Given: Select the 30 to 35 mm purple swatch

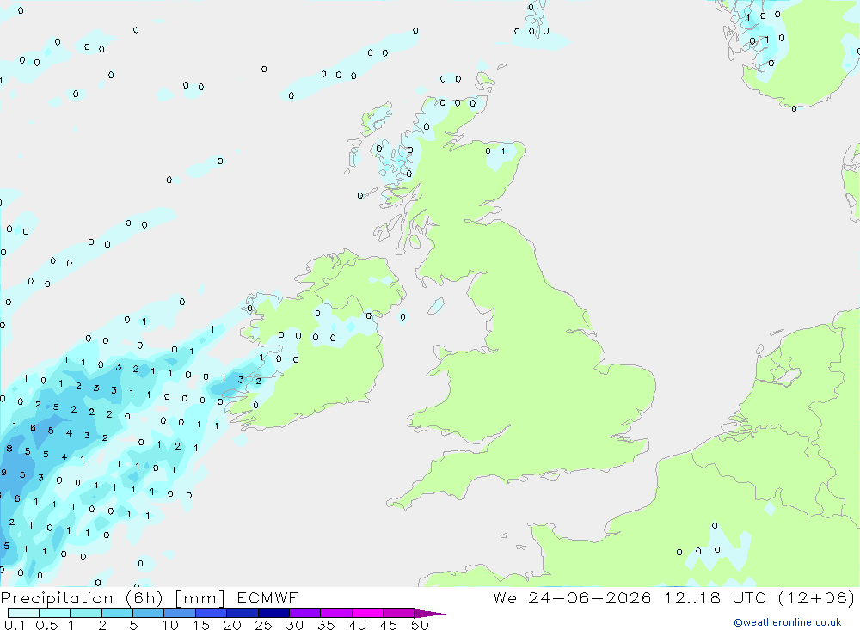Looking at the screenshot, I should pyautogui.click(x=304, y=613).
